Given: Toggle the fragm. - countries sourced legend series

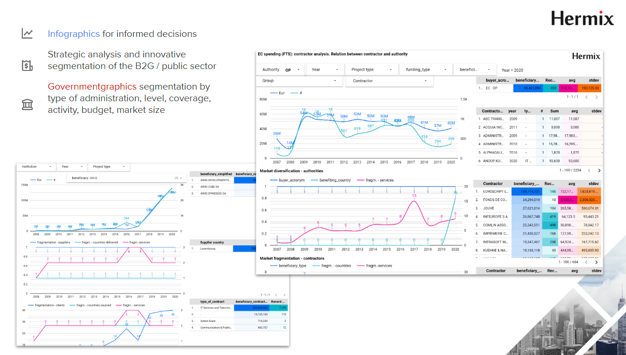Looking at the screenshot, I should (91, 305).
